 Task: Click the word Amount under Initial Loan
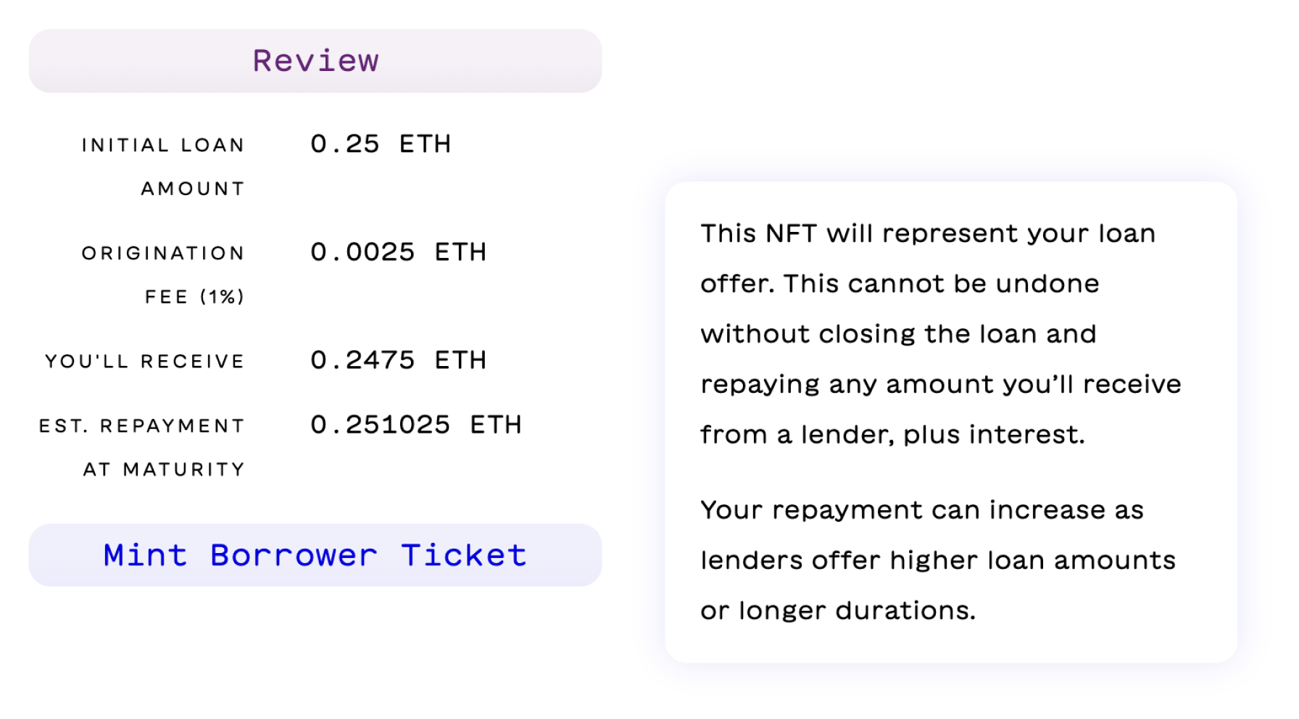point(193,188)
